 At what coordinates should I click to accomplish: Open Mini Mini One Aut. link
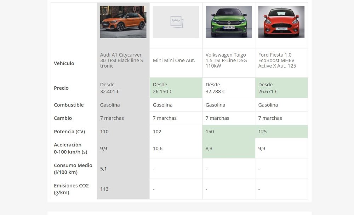click(x=174, y=60)
